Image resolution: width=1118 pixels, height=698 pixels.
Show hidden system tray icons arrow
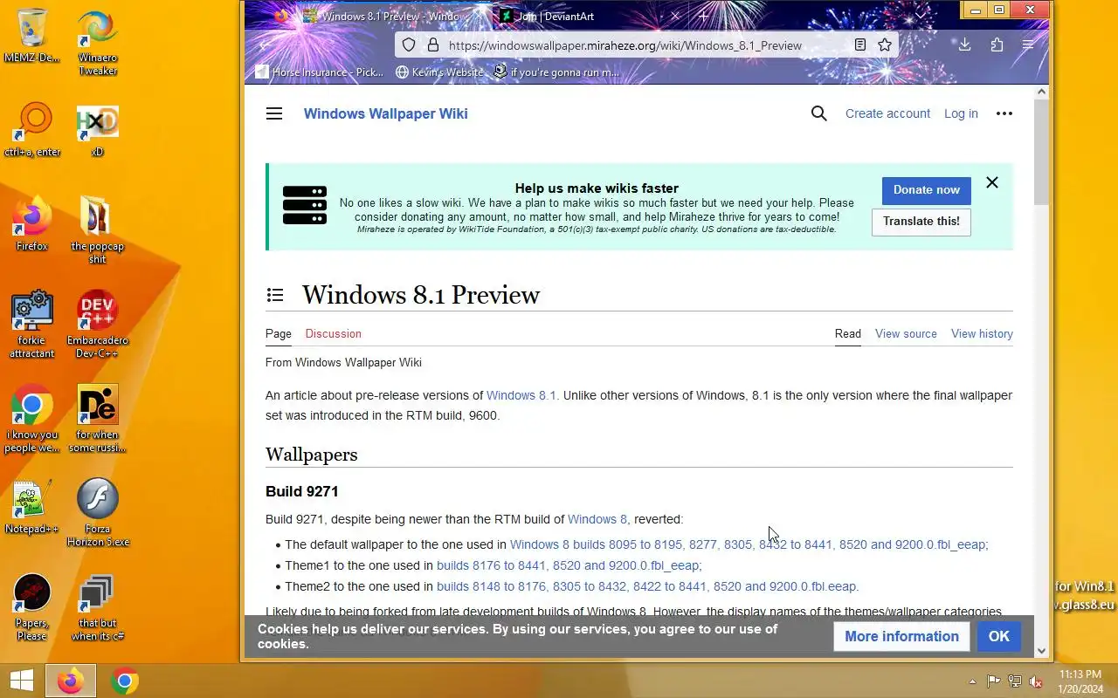click(972, 681)
